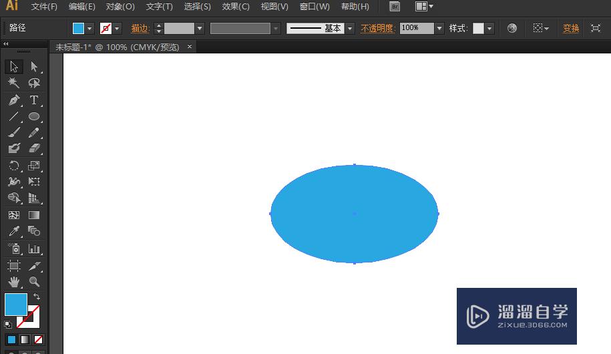611x354 pixels.
Task: Open opacity percentage dropdown
Action: (439, 29)
